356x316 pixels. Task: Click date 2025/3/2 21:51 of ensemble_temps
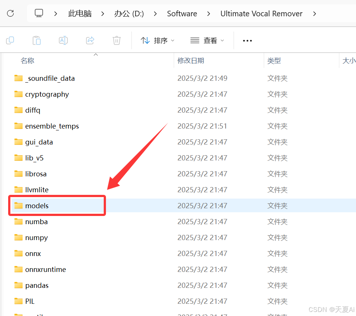click(x=202, y=126)
